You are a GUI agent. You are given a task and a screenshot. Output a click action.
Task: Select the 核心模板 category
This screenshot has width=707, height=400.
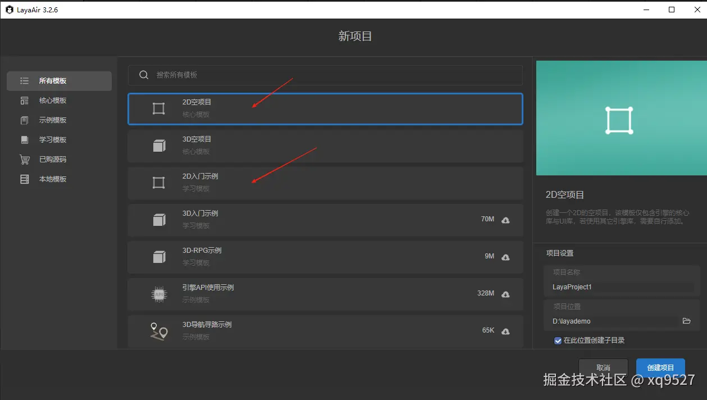click(x=59, y=101)
